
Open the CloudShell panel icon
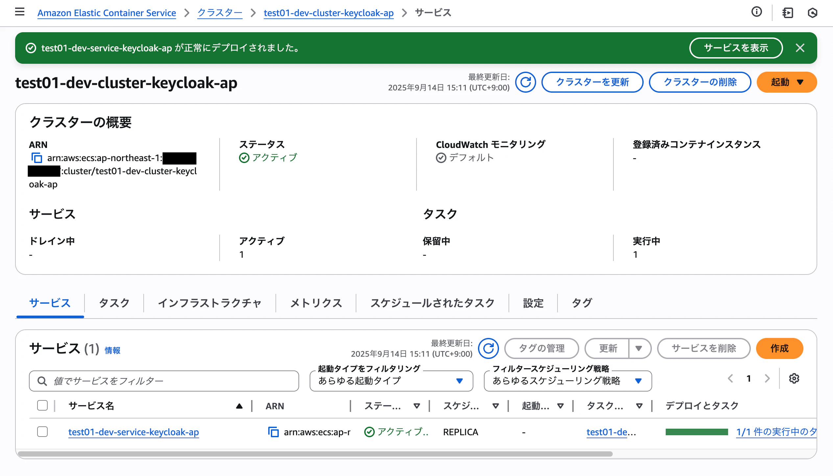pos(788,13)
